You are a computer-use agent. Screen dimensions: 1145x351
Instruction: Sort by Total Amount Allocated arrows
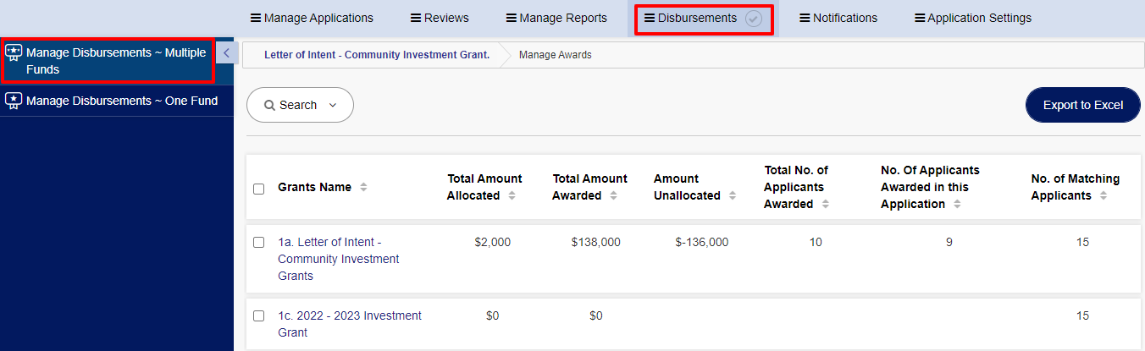[511, 195]
